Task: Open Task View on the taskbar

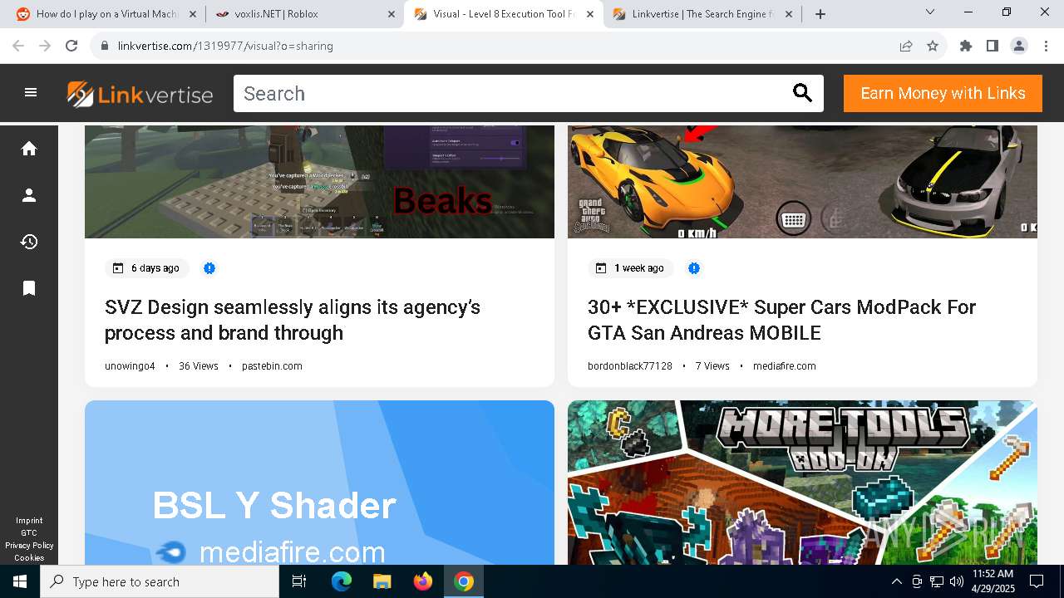Action: click(x=299, y=581)
